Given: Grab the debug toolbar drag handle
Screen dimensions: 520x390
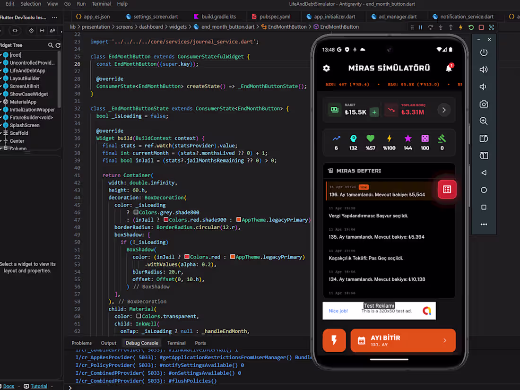Looking at the screenshot, I should (412, 27).
